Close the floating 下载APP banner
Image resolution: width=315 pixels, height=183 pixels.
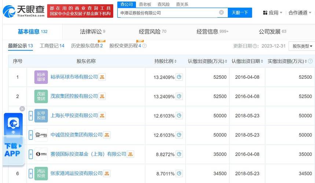pyautogui.click(x=22, y=109)
